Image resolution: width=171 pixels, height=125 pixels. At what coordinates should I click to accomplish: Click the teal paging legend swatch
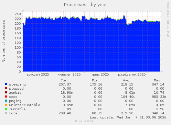coord(6,101)
